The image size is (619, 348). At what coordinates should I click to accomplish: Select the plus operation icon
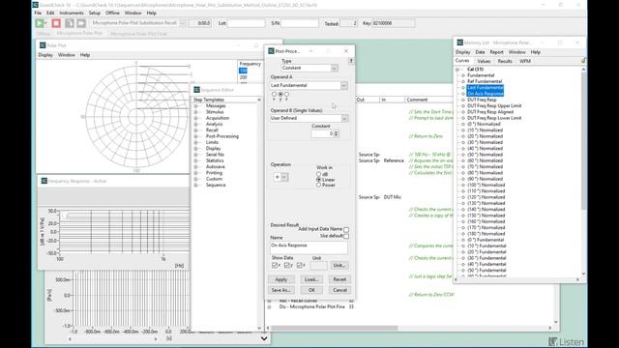(x=277, y=177)
